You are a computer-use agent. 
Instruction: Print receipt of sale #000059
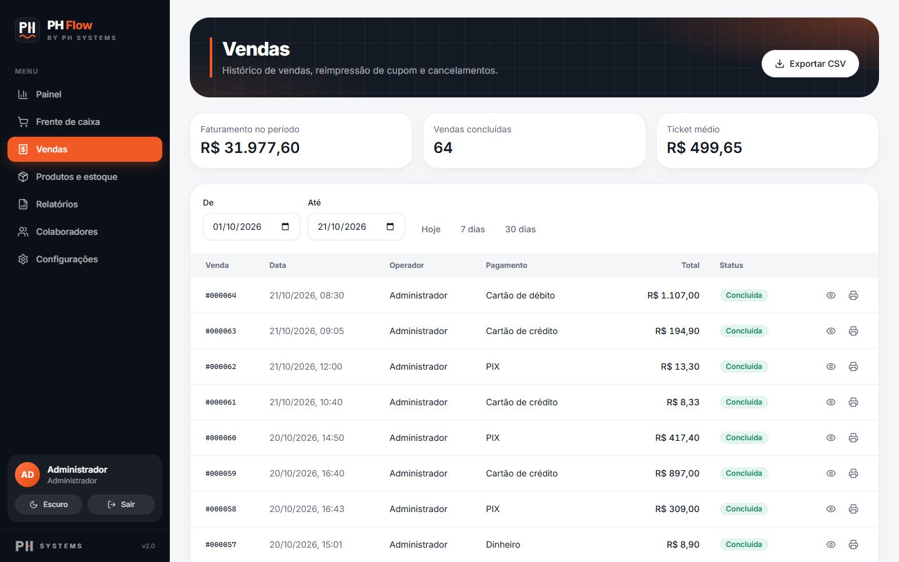(x=853, y=473)
